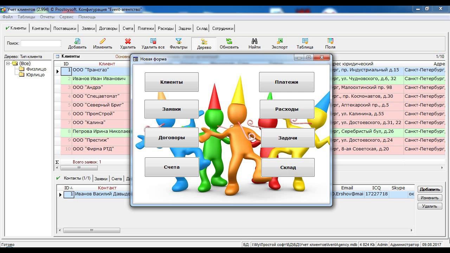Open the Сервис menu
This screenshot has width=450, height=253.
[66, 17]
